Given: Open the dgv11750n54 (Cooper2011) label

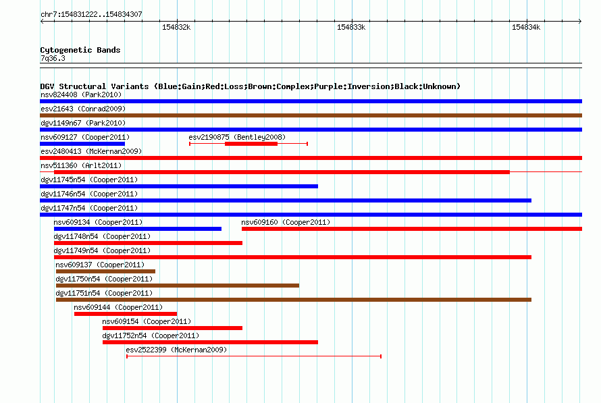Looking at the screenshot, I should coord(104,279).
